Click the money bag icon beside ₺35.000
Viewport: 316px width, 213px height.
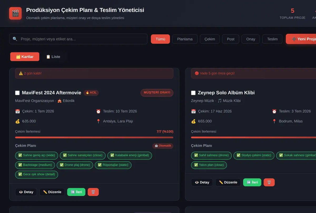coord(18,121)
